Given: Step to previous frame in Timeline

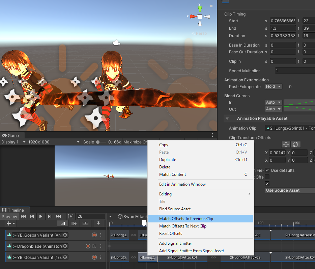Looking at the screenshot, I should point(32,216).
